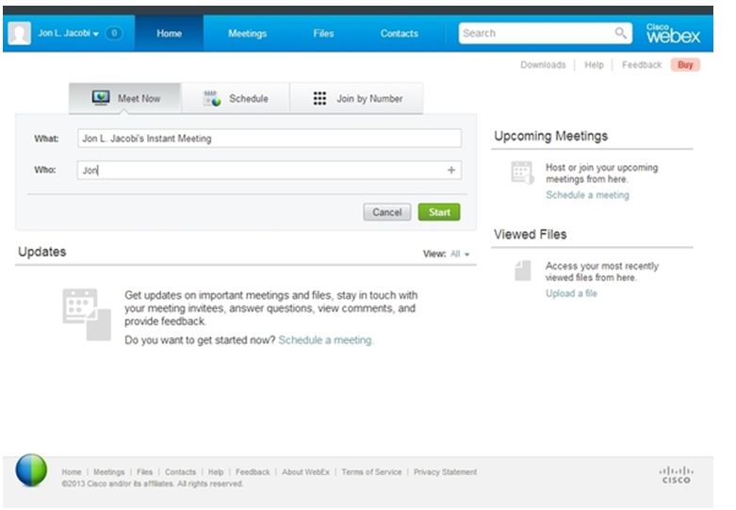Screen dimensions: 736x510
Task: Open the Privacy Statement link
Action: tap(445, 472)
